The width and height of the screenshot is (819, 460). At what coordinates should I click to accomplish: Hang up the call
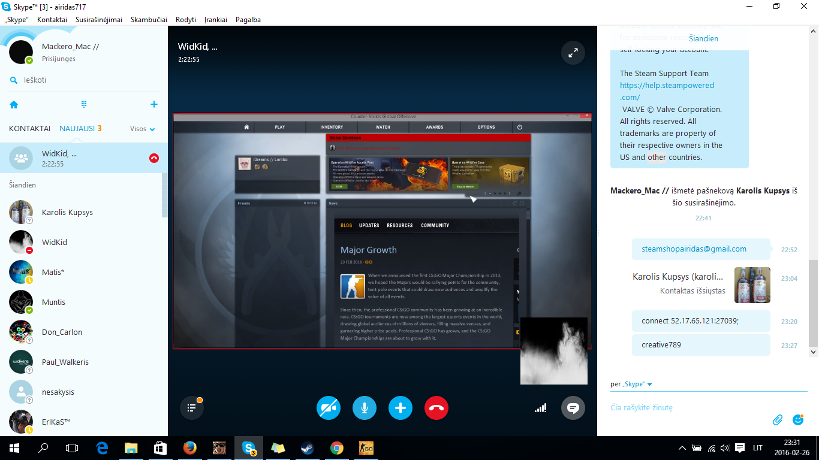pos(436,408)
